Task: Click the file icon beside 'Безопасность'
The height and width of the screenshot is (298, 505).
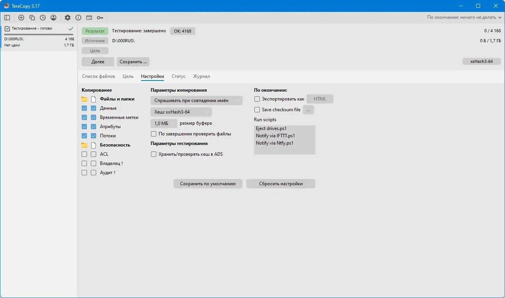Action: coord(93,145)
